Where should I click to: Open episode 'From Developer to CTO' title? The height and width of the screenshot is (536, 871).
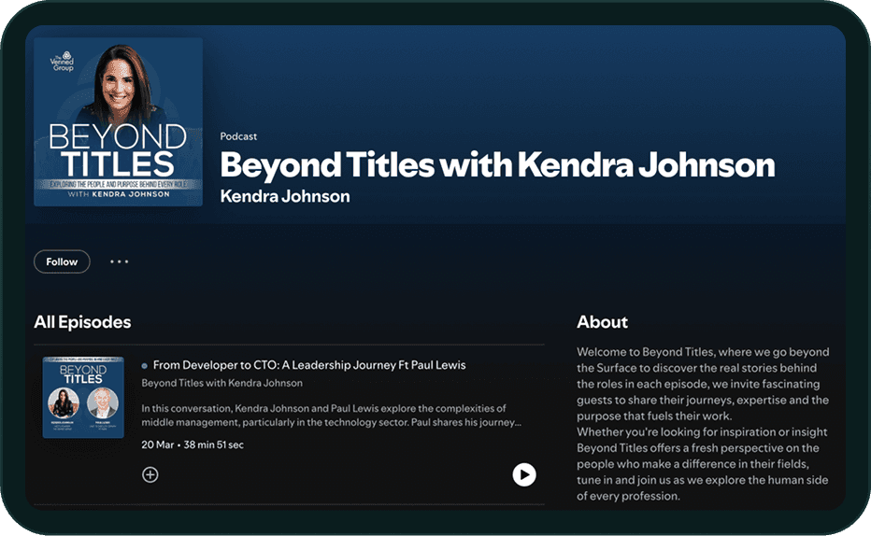[309, 365]
